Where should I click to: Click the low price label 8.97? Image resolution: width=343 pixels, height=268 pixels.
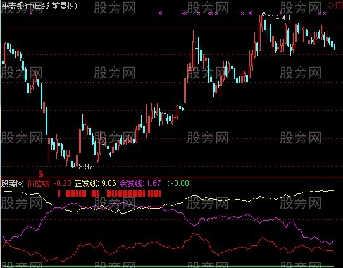pyautogui.click(x=86, y=167)
